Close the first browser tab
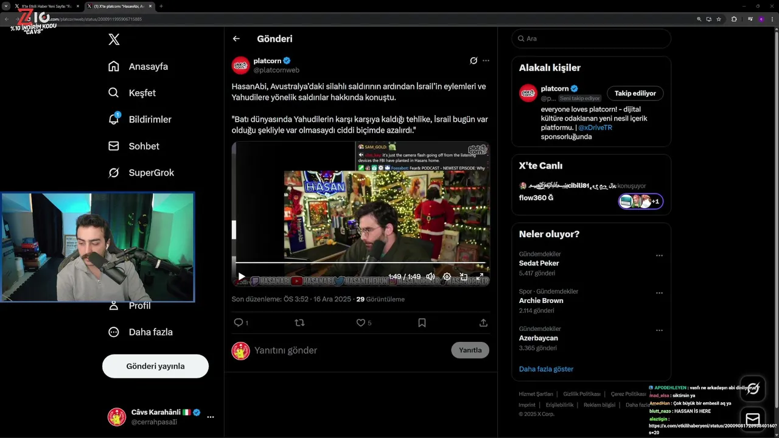The width and height of the screenshot is (779, 438). coord(77,6)
